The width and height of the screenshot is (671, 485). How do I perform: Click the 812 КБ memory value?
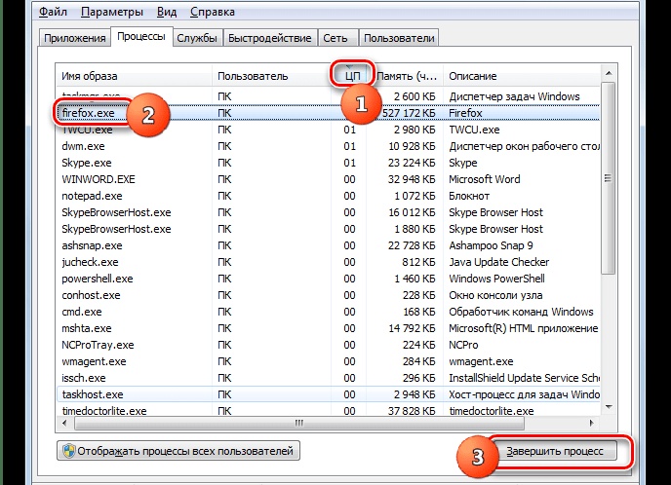418,262
